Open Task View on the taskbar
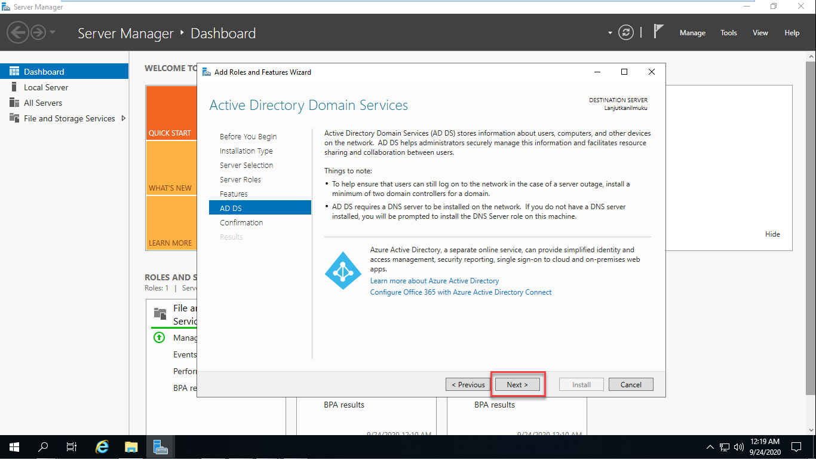816x459 pixels. (x=71, y=446)
